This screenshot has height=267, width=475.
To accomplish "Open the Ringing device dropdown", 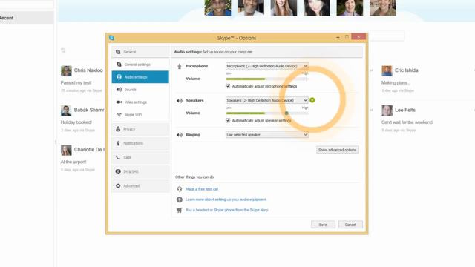I will click(x=267, y=135).
